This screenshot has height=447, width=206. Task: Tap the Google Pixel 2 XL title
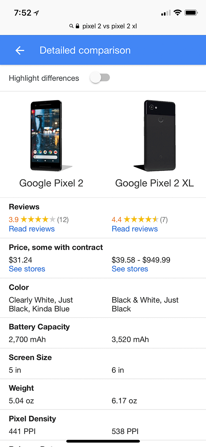click(154, 183)
